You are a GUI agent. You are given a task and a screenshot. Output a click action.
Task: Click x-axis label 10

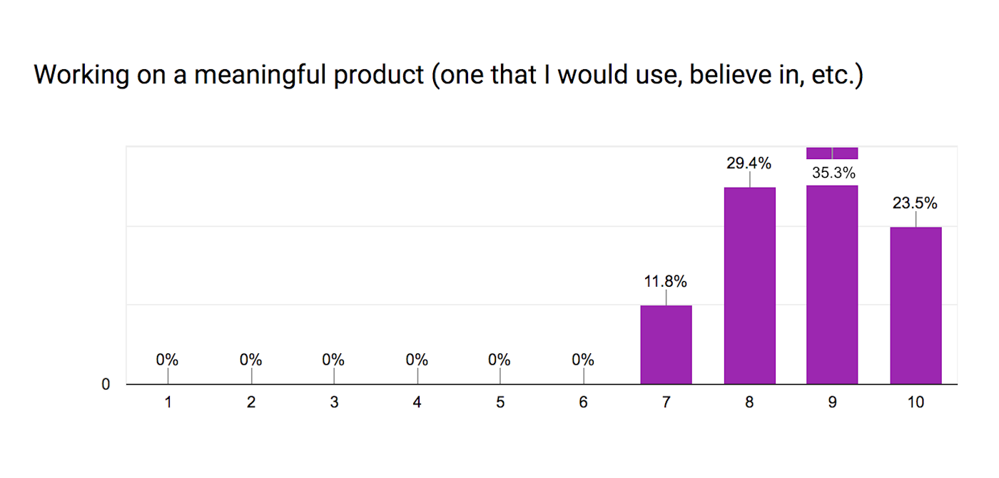[916, 402]
